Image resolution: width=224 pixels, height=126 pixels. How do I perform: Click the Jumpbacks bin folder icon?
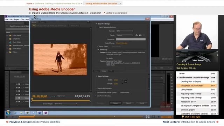(10, 39)
